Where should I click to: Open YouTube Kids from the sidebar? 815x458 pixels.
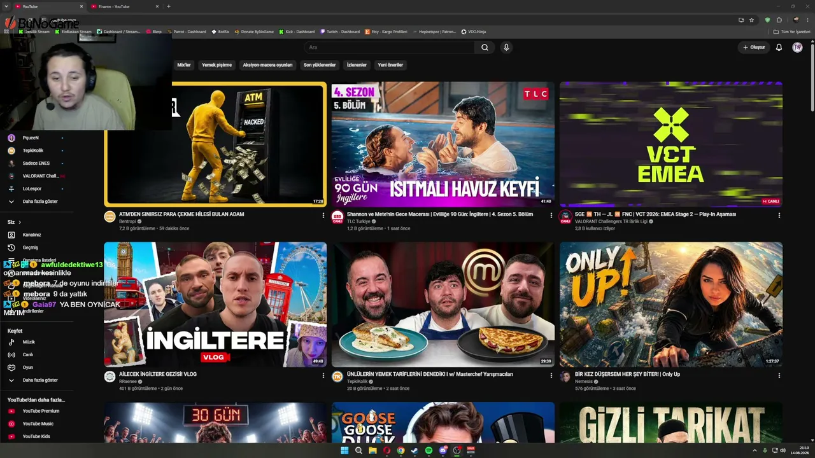pos(38,436)
